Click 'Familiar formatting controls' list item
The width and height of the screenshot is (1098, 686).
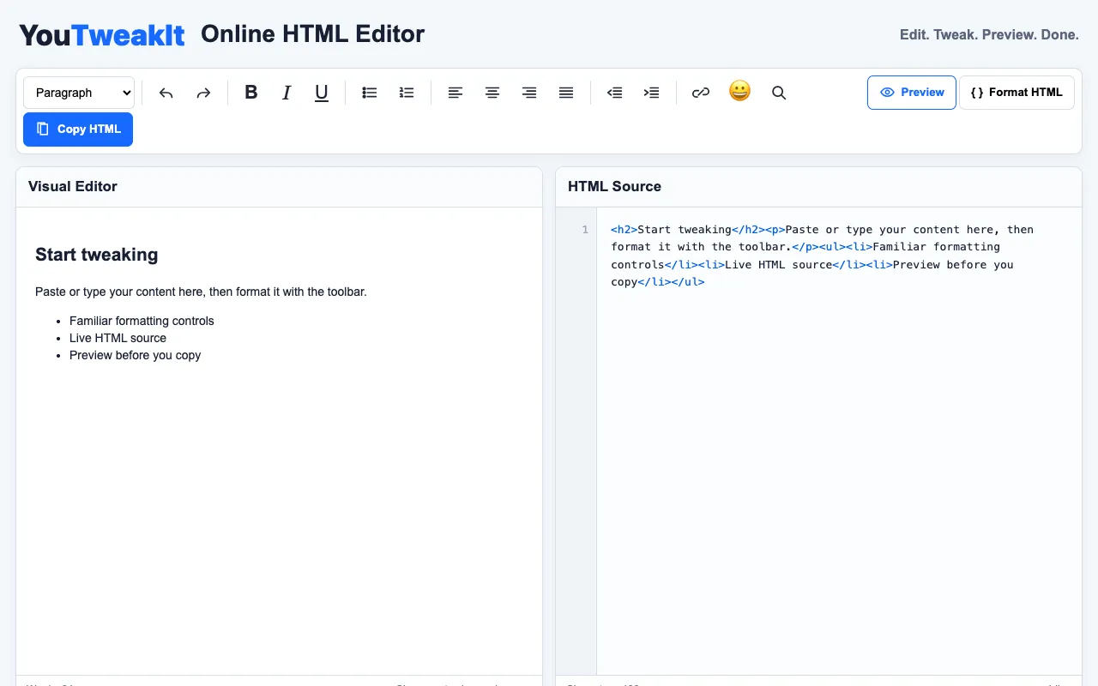tap(142, 321)
